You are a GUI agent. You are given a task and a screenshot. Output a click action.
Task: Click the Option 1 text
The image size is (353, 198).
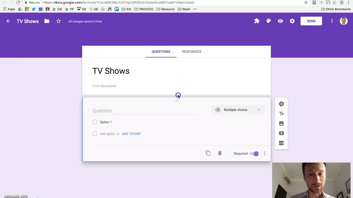pyautogui.click(x=106, y=122)
